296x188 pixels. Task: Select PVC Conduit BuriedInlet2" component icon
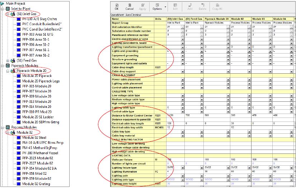(19, 24)
